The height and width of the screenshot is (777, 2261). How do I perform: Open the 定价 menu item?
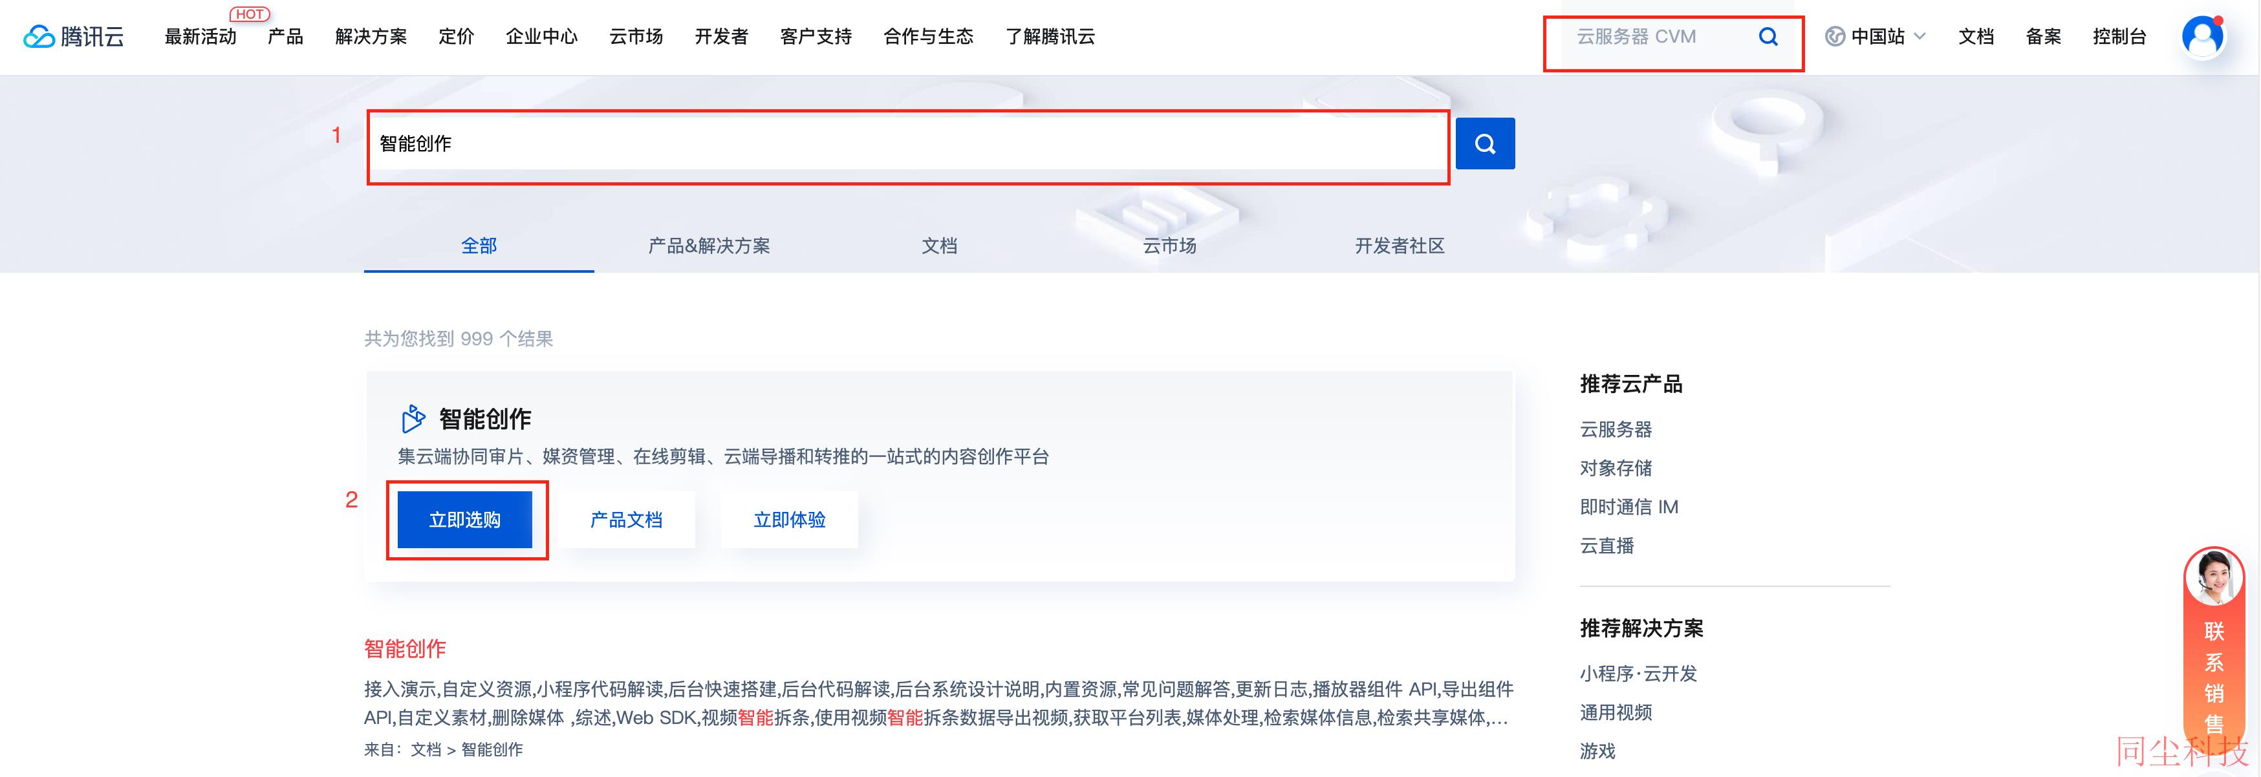(x=457, y=36)
